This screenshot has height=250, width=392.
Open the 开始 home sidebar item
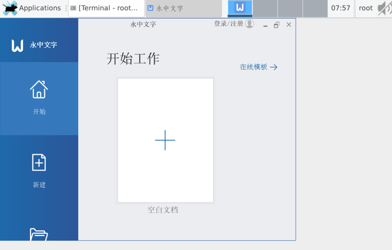[39, 98]
